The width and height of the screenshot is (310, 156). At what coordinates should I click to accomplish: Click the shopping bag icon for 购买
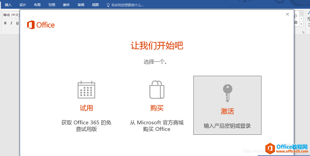point(157,90)
